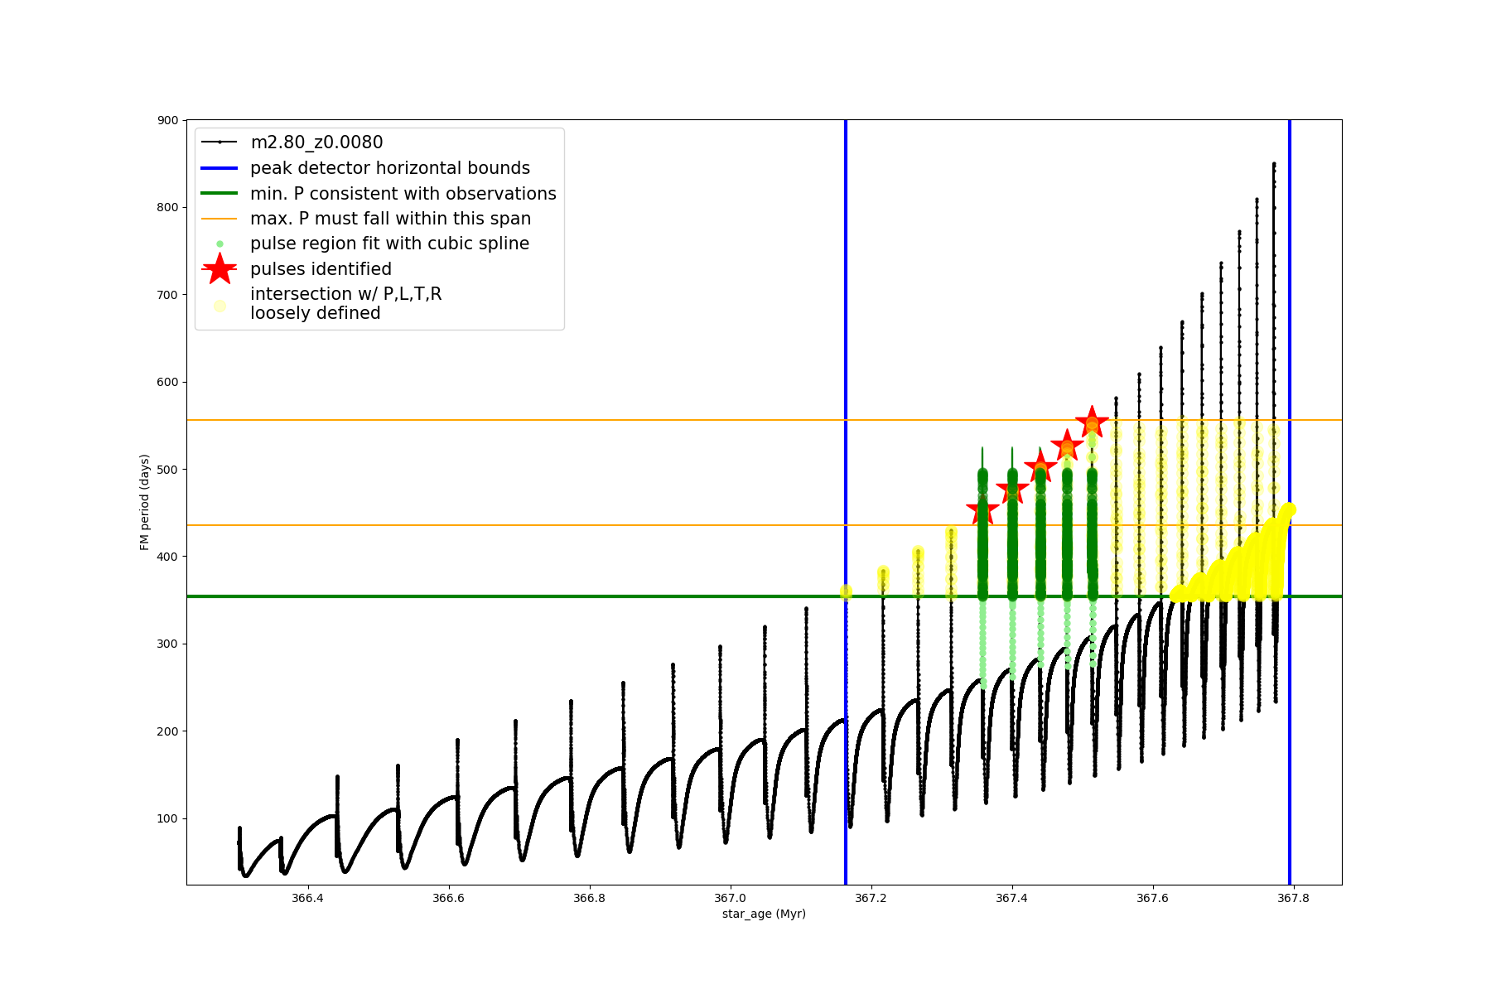
Task: Click the green line sample in the legend
Action: 220,194
